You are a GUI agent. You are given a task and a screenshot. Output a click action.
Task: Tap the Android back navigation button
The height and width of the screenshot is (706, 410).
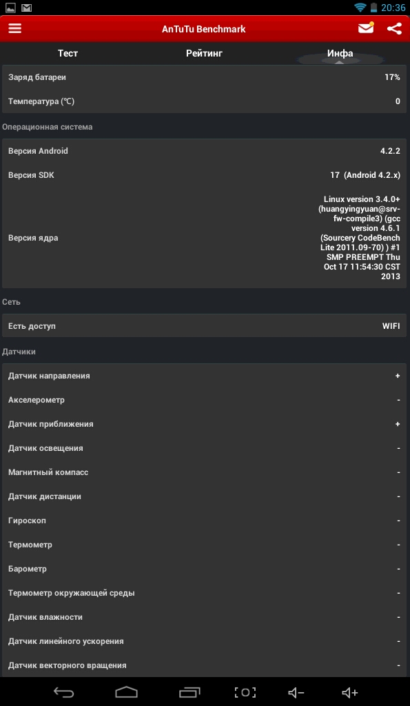63,692
